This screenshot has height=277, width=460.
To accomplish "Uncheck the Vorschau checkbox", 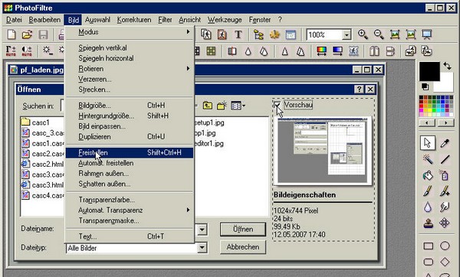I will 278,105.
